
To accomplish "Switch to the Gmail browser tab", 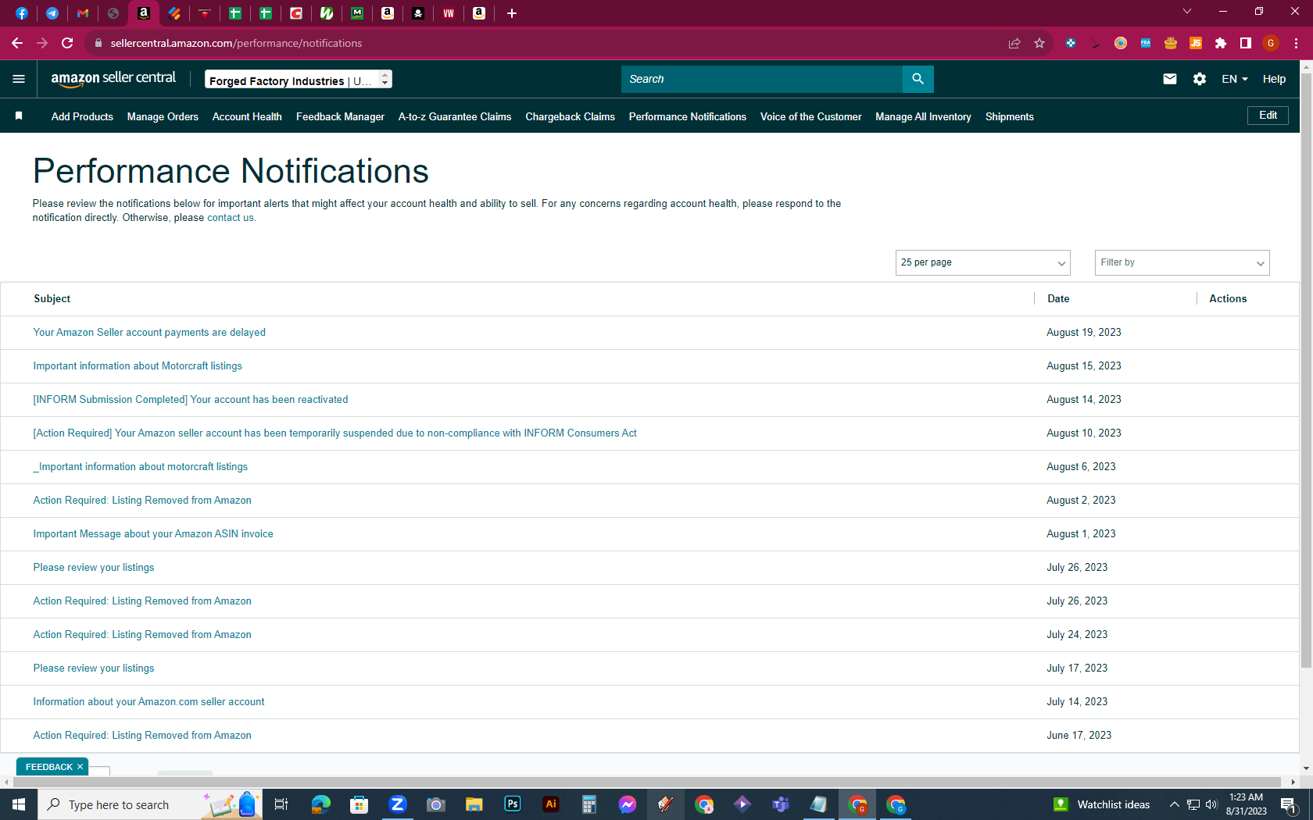I will click(x=83, y=13).
